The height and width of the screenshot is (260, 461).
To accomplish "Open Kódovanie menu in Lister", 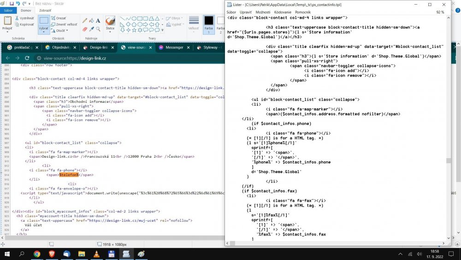I will (x=283, y=12).
